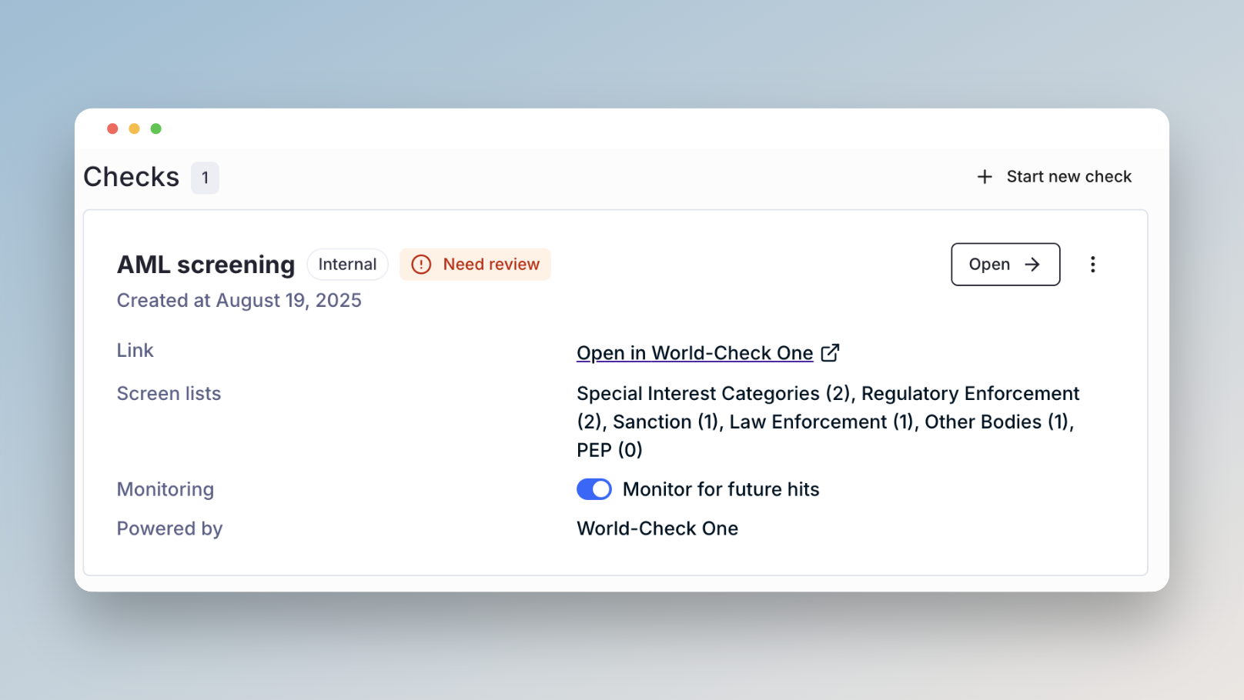Click the external link icon beside World-Check One

[830, 352]
